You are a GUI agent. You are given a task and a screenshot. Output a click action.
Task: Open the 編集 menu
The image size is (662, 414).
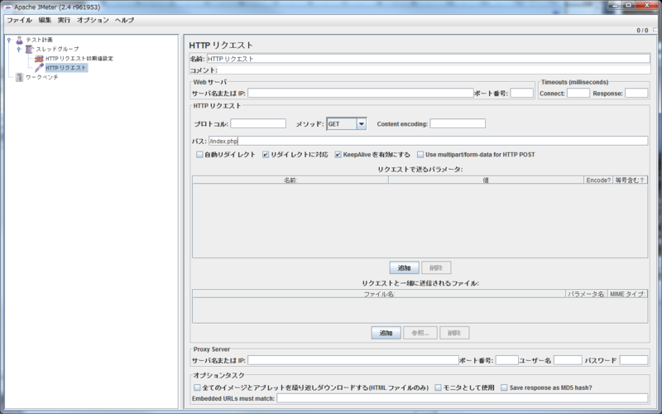point(45,20)
